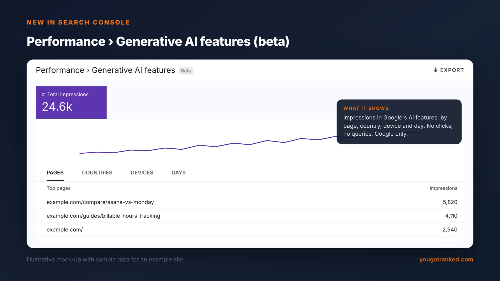500x281 pixels.
Task: Open the PAGES tab
Action: click(55, 173)
